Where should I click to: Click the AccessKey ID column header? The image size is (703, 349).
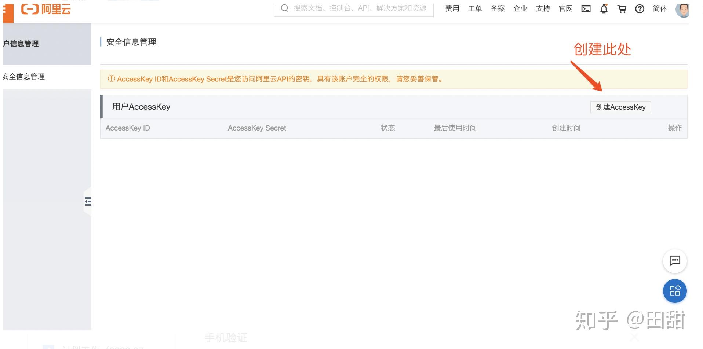click(128, 128)
